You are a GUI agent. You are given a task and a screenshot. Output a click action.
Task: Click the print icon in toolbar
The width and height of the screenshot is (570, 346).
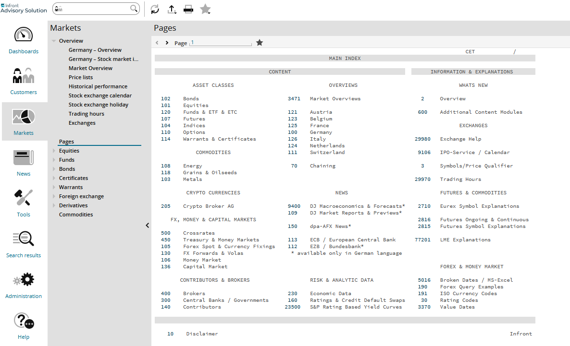point(188,9)
